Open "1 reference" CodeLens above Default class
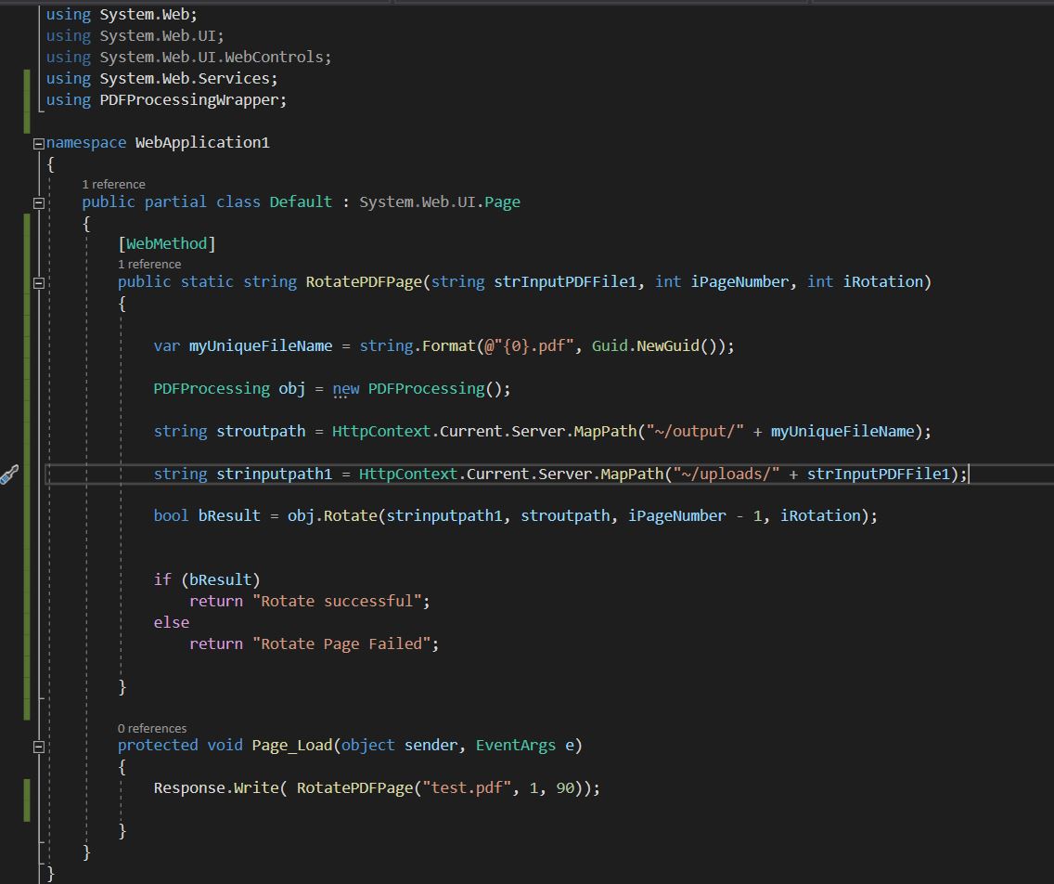 (x=113, y=184)
